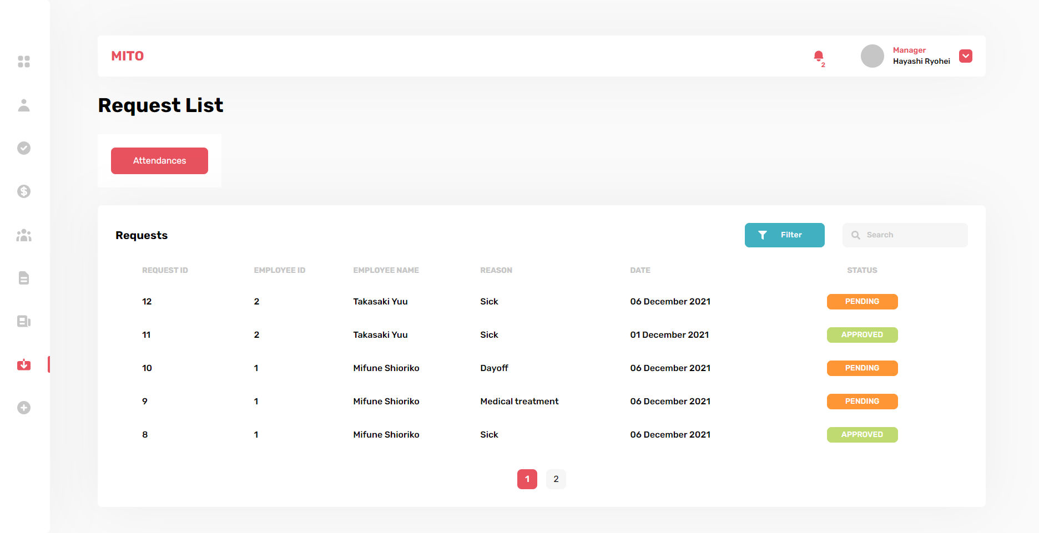The image size is (1039, 533).
Task: Open the Filter button
Action: tap(784, 235)
